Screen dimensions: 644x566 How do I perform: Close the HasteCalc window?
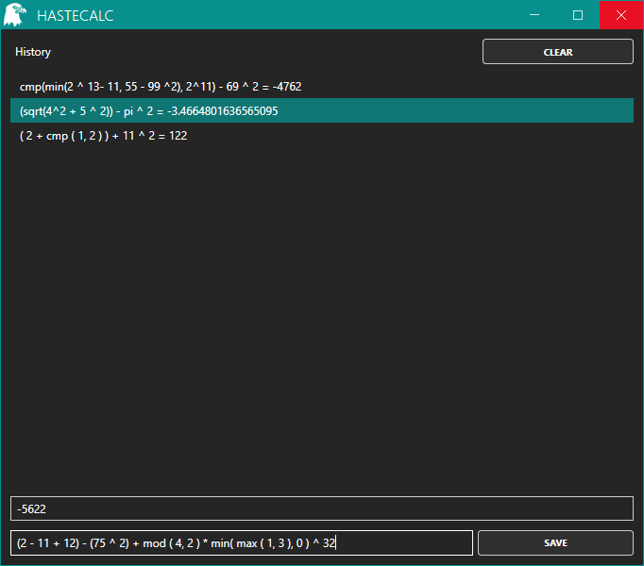[621, 15]
